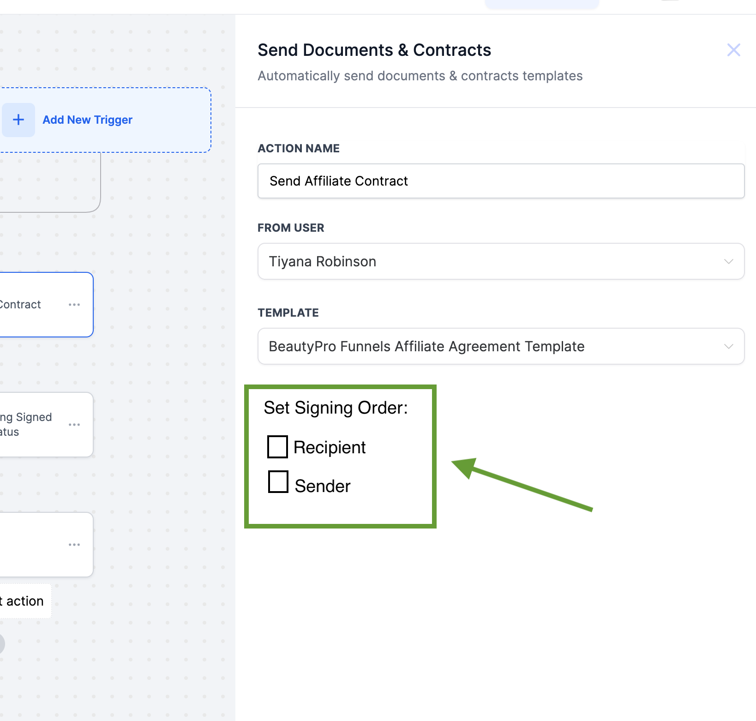Screen dimensions: 756x721
Task: Select the Contract workflow action card
Action: (x=28, y=305)
